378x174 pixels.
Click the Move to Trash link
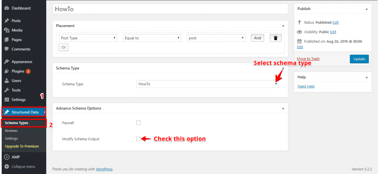308,59
